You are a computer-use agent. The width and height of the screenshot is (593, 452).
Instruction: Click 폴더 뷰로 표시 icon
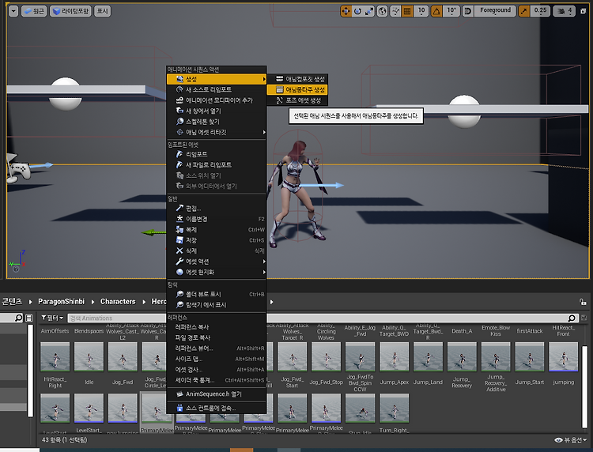[179, 294]
